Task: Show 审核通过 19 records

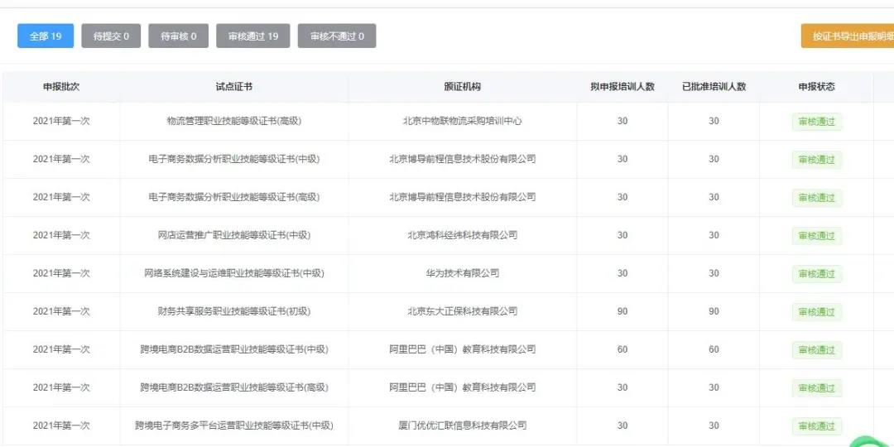Action: pos(253,36)
